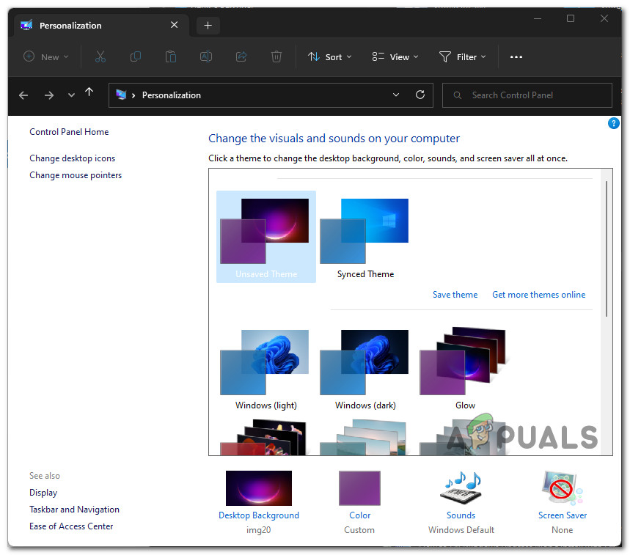
Task: Click the Share icon in toolbar
Action: pyautogui.click(x=241, y=56)
